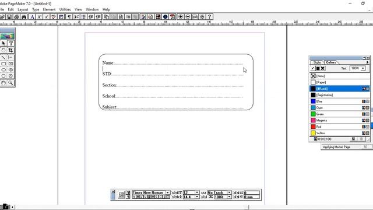Open the Help menu
The height and width of the screenshot is (210, 373).
pos(106,9)
